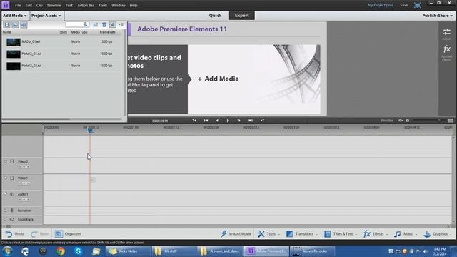Switch to Quick view
Viewport: 457px width, 257px height.
pos(215,16)
